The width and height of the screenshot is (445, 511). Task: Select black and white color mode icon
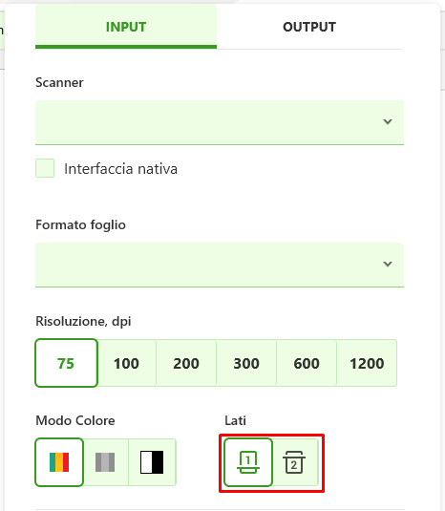coord(152,462)
